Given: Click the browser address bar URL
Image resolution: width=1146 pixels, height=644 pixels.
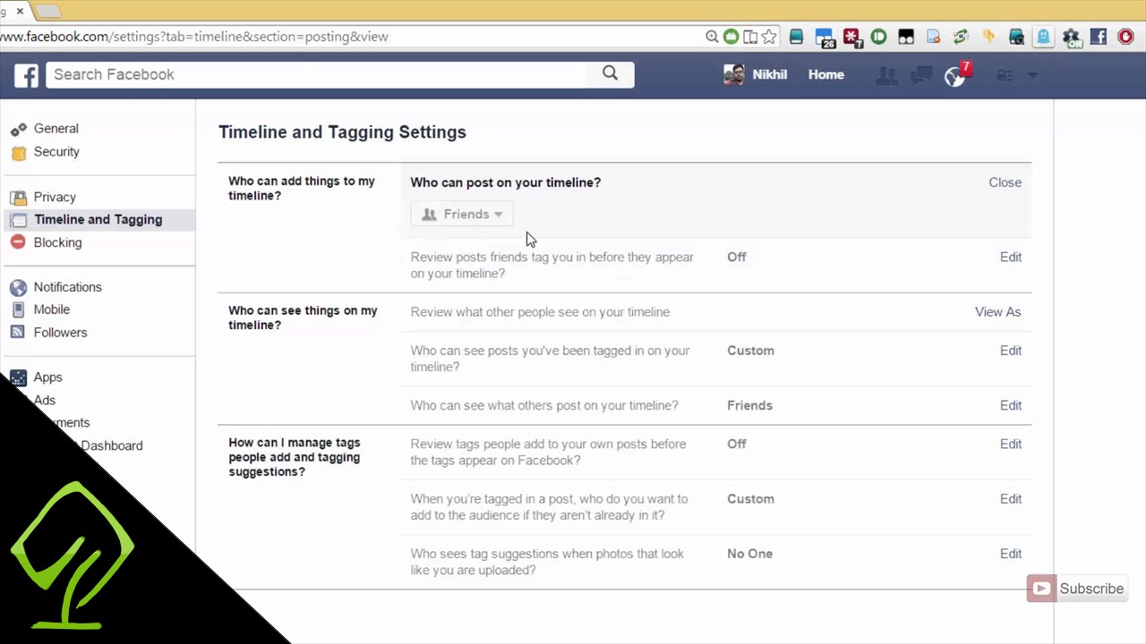Looking at the screenshot, I should pos(194,37).
